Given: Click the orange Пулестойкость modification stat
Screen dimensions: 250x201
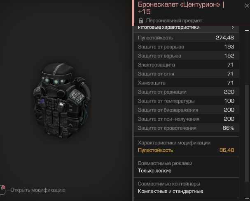Looking at the screenshot, I should click(186, 150).
